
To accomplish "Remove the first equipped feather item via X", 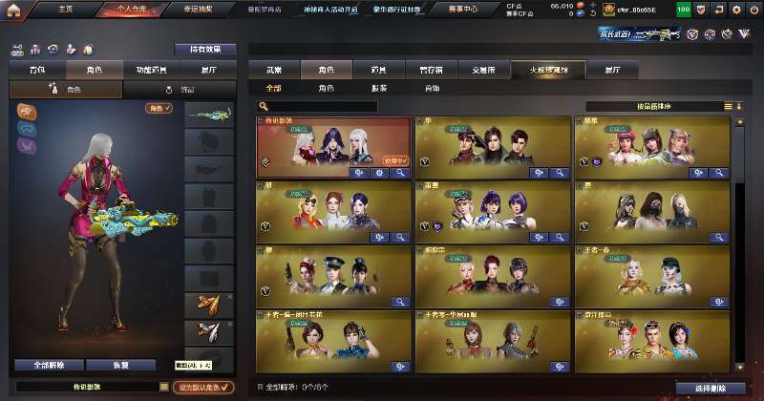I will click(x=230, y=296).
